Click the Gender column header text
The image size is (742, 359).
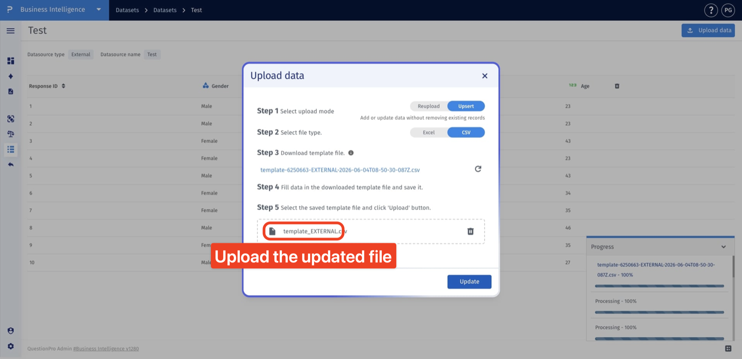[220, 86]
